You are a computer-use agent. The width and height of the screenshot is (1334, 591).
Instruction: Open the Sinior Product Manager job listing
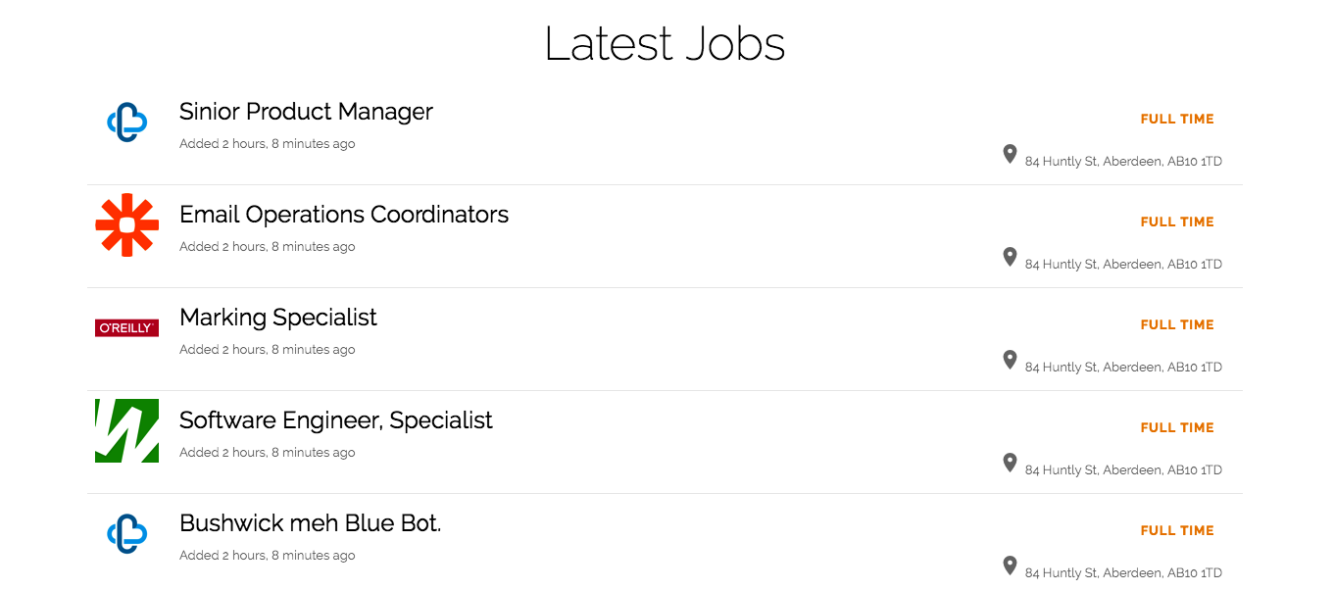(x=306, y=112)
